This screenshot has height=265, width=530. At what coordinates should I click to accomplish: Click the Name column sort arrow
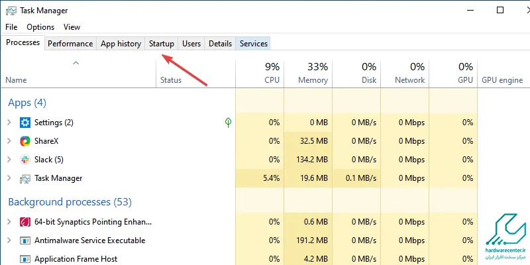[x=76, y=63]
